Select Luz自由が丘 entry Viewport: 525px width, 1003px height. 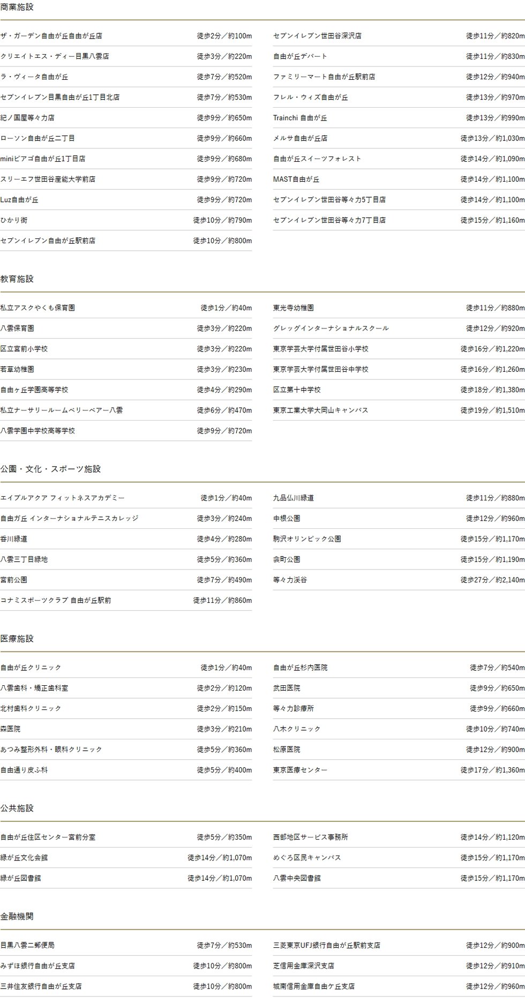click(126, 199)
